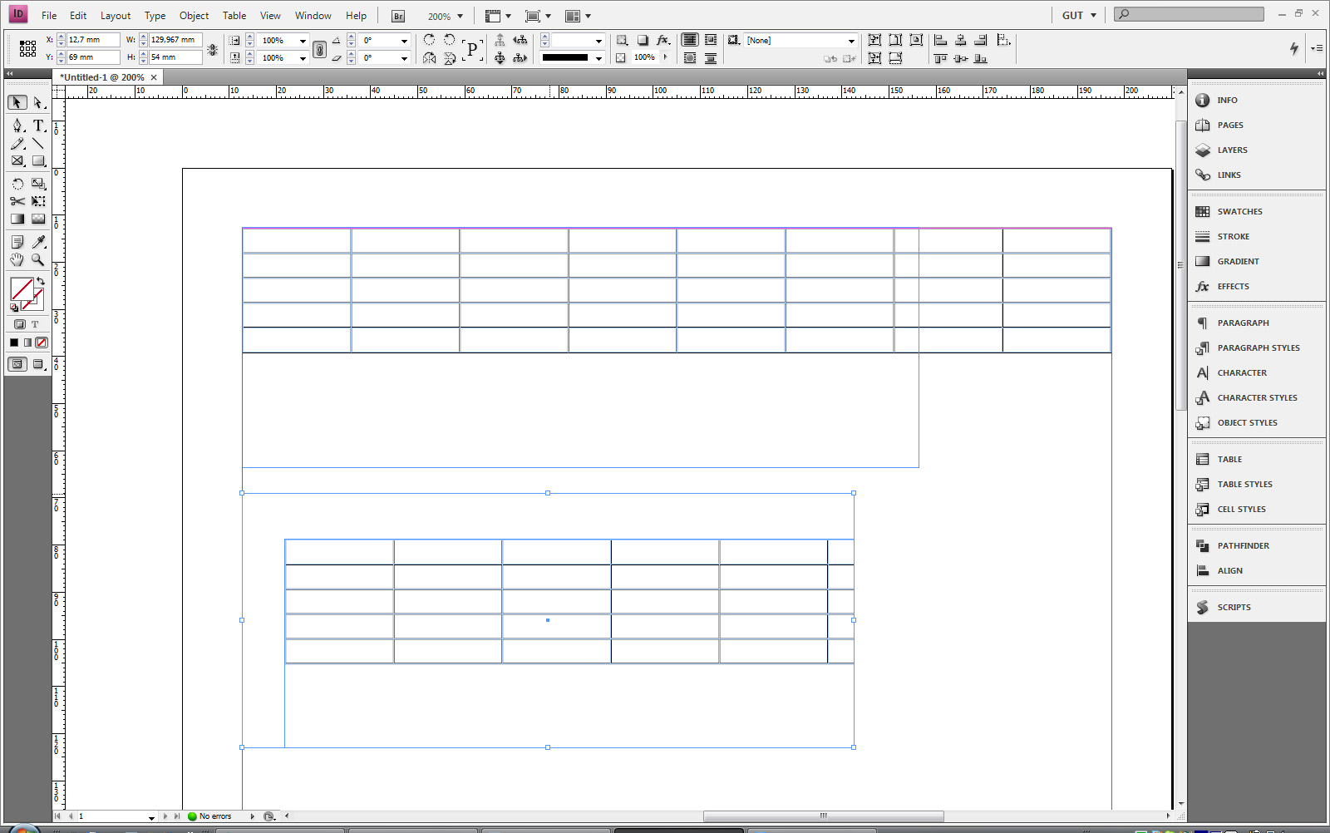This screenshot has width=1330, height=833.
Task: Open the stroke type dropdown
Action: (x=598, y=58)
